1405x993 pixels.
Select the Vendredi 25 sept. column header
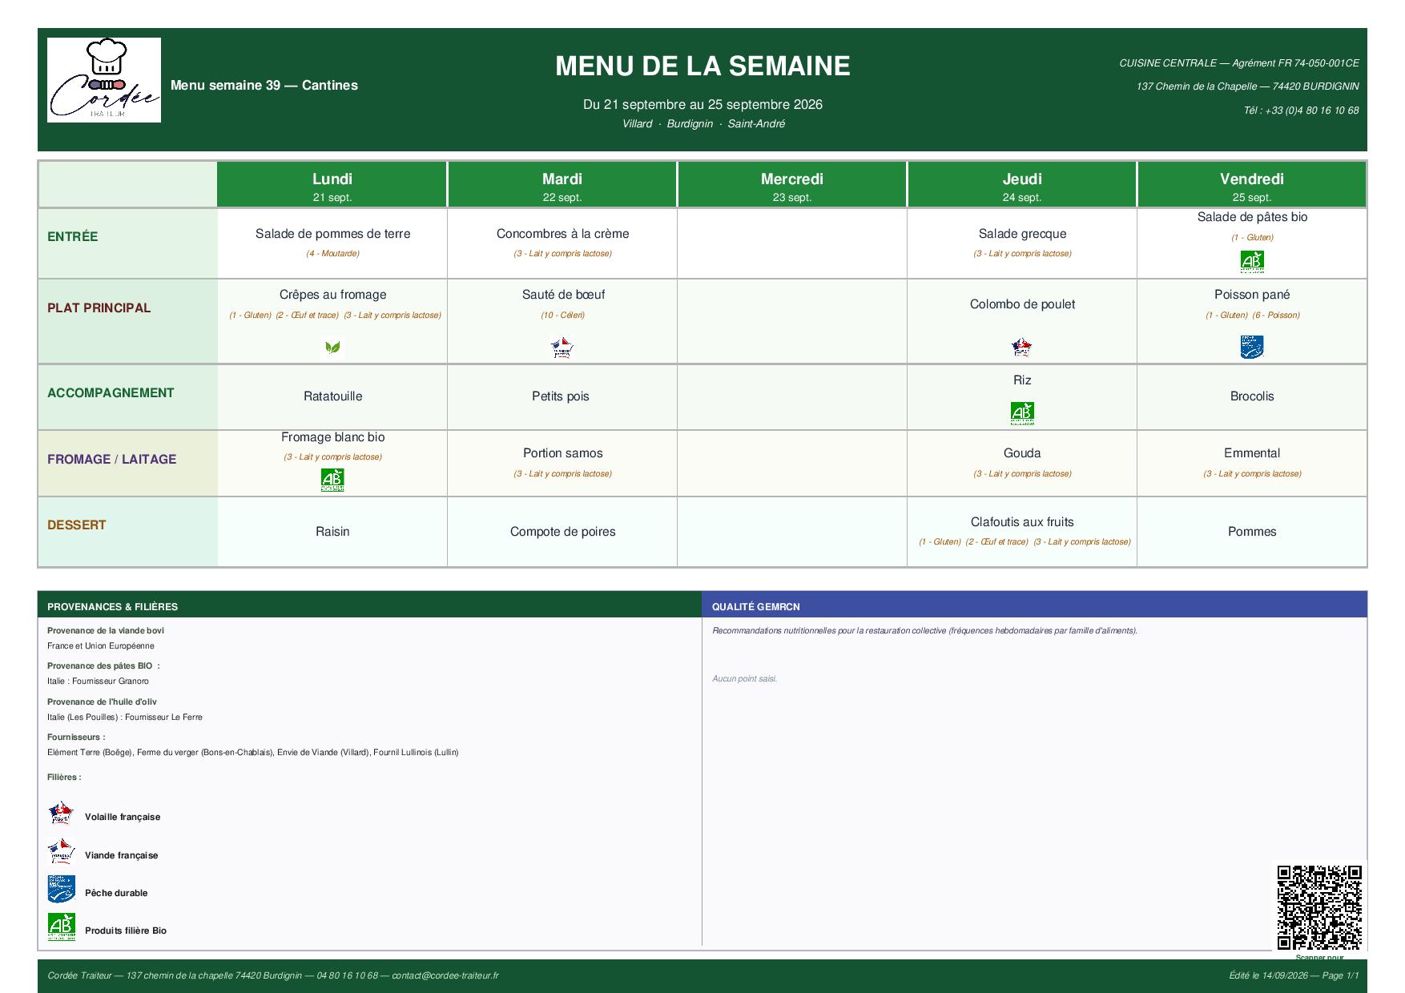click(1252, 185)
